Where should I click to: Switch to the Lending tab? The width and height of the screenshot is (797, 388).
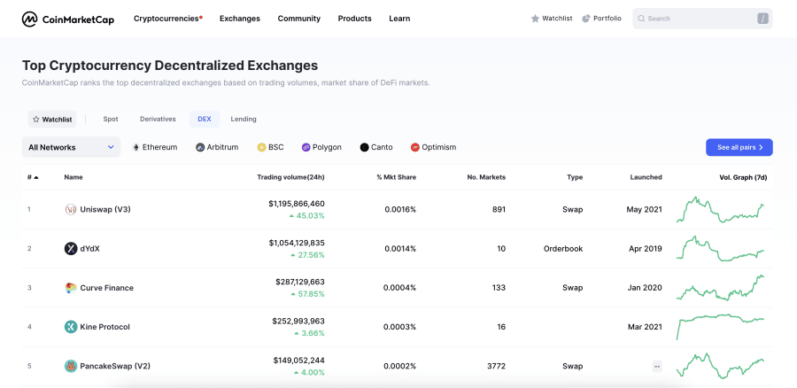click(244, 119)
